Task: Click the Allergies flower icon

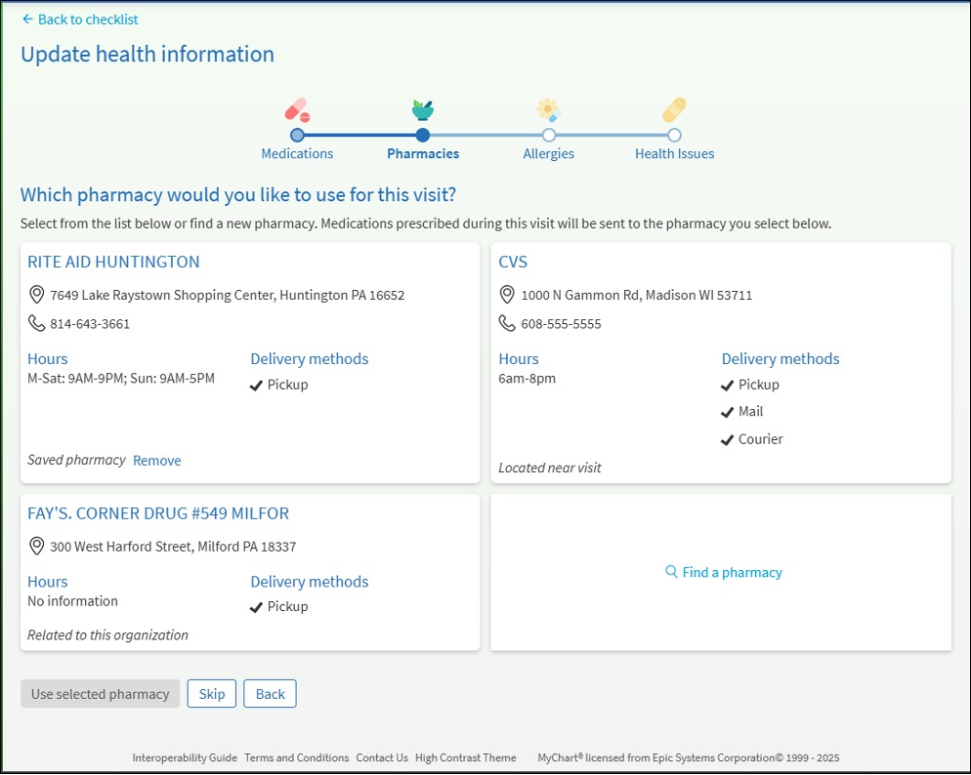Action: pyautogui.click(x=548, y=109)
